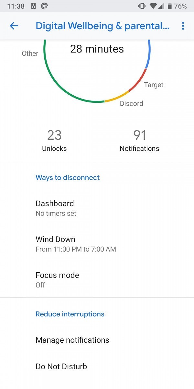194x389 pixels.
Task: Open Focus mode setting
Action: click(97, 279)
